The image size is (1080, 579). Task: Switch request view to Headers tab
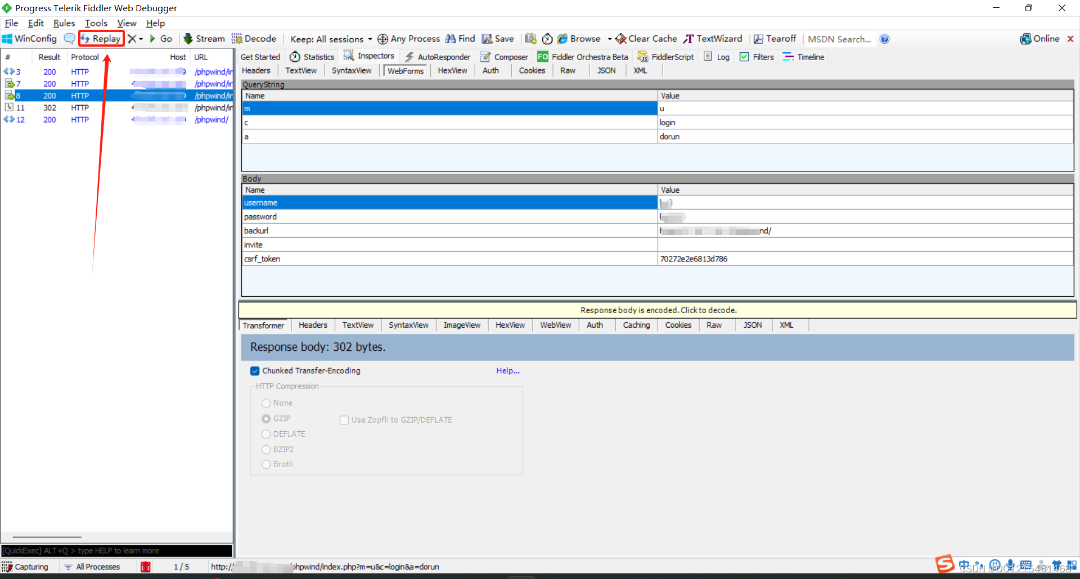(x=256, y=71)
